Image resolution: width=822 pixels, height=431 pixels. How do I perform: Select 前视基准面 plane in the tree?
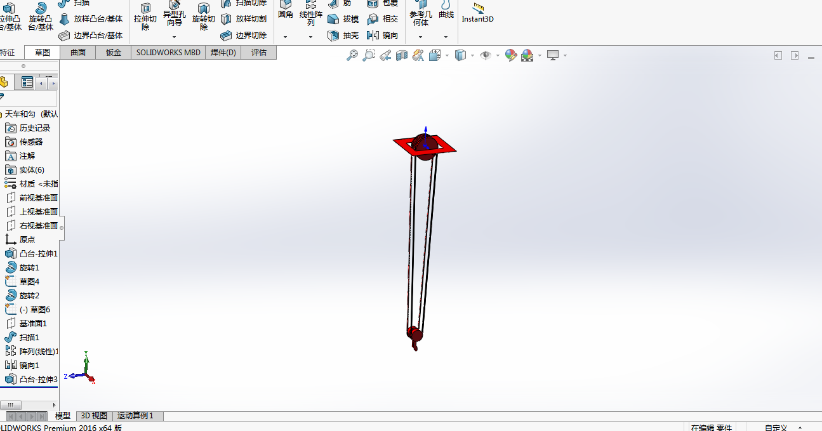click(x=32, y=198)
